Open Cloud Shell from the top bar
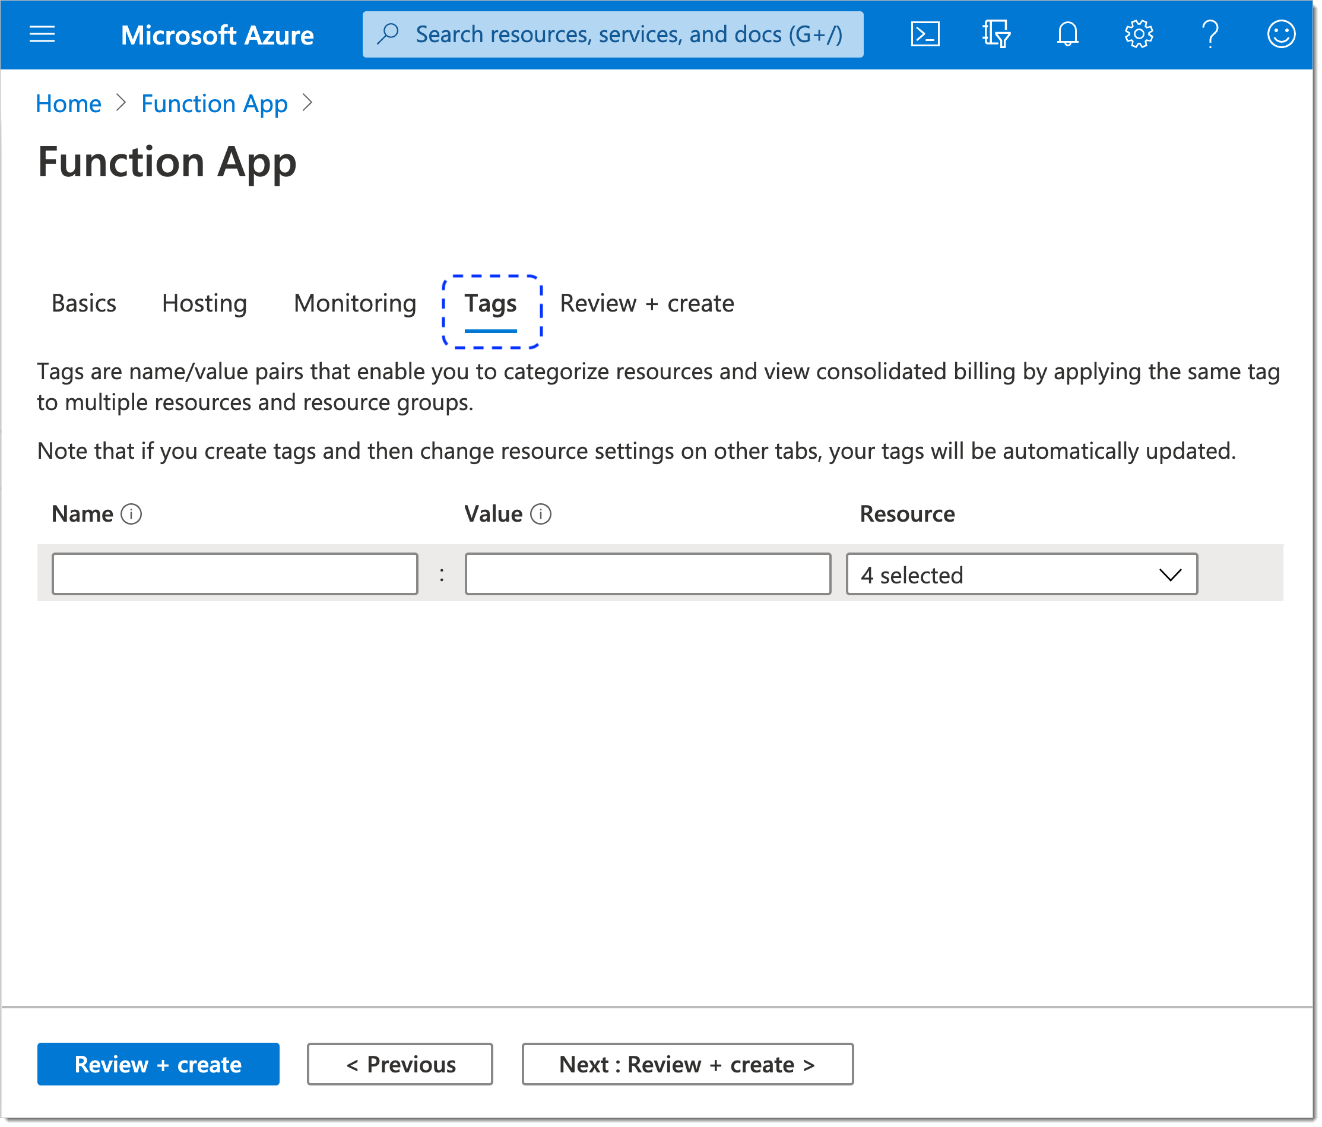Viewport: 1322px width, 1127px height. pyautogui.click(x=925, y=34)
